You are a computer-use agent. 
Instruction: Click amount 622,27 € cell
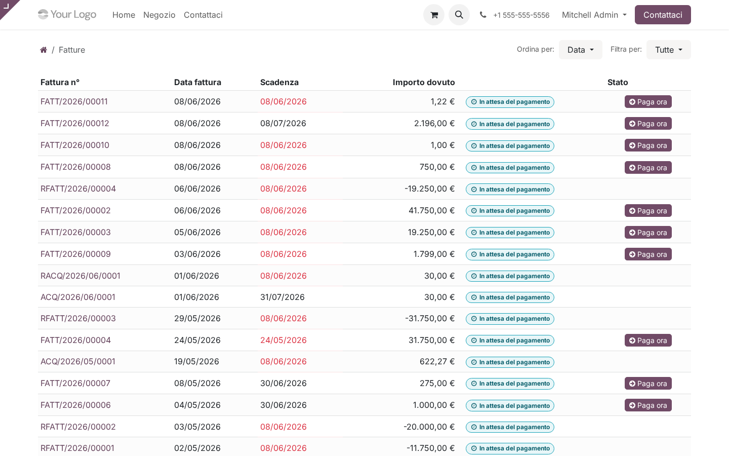click(437, 361)
